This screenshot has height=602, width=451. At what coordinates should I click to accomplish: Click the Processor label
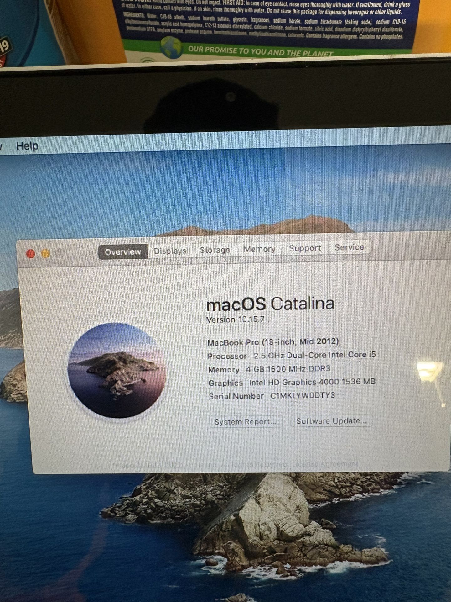[x=227, y=356]
